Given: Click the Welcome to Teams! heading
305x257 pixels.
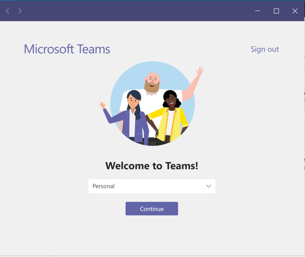Looking at the screenshot, I should (152, 166).
